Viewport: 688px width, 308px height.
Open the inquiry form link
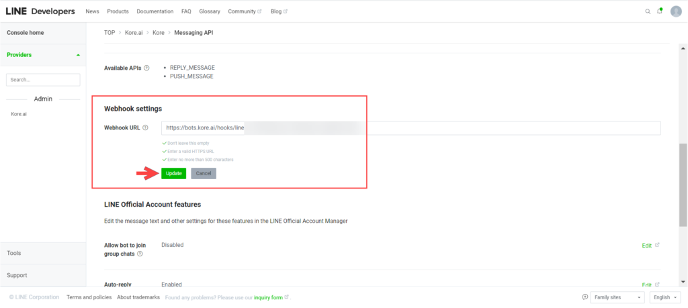click(268, 297)
